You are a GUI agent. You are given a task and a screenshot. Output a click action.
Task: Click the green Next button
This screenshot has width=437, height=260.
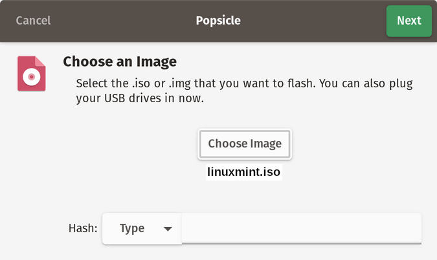coord(409,21)
